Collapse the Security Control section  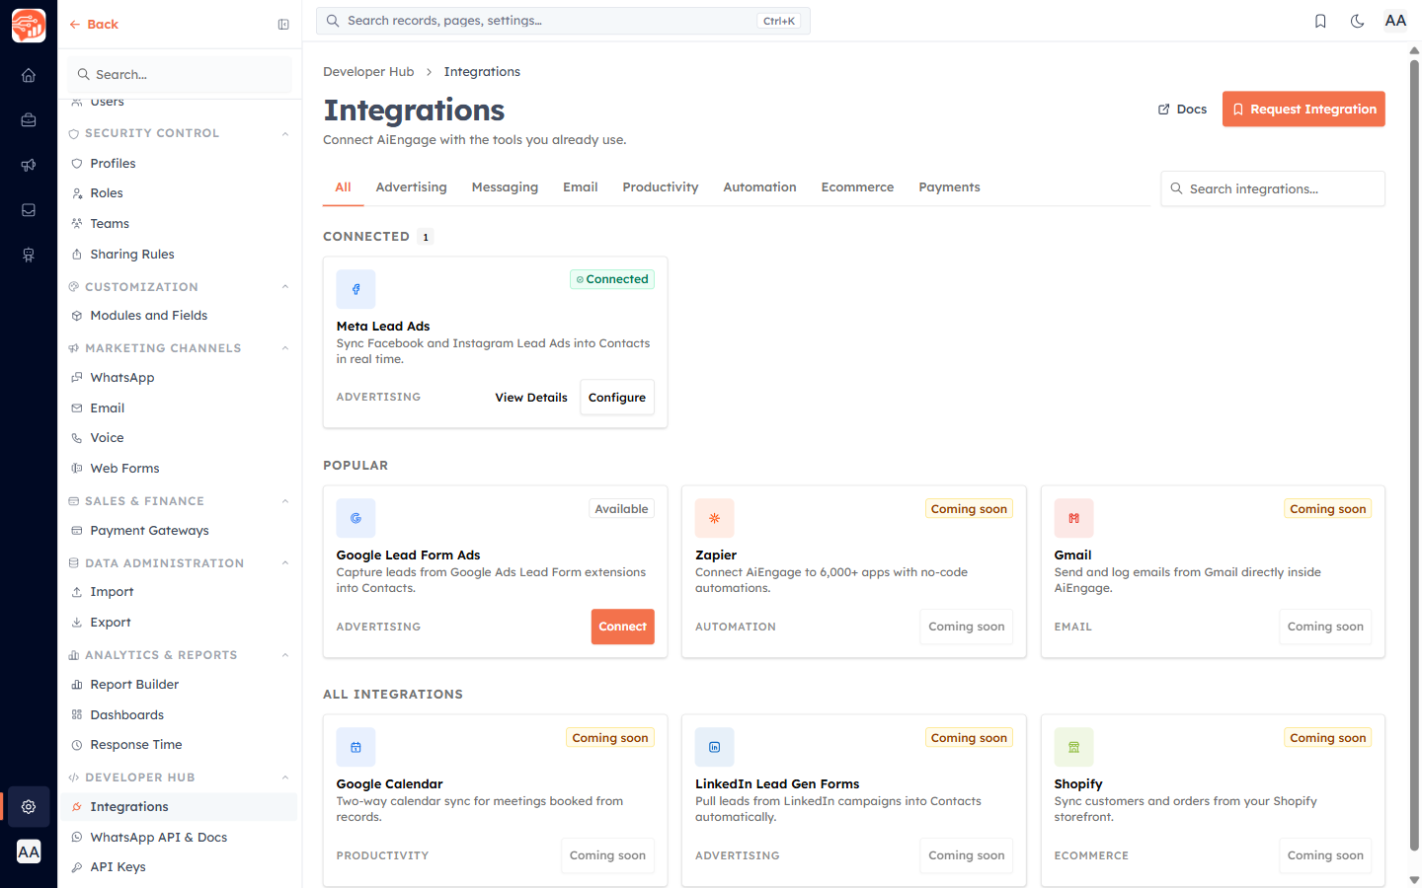285,133
